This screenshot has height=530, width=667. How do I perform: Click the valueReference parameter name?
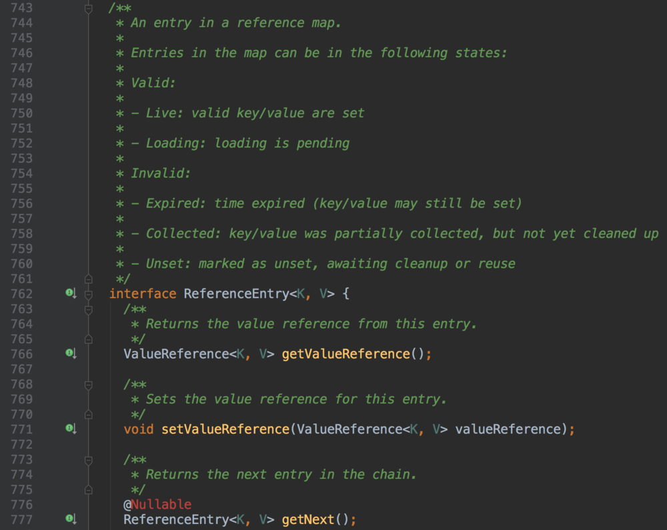(508, 429)
